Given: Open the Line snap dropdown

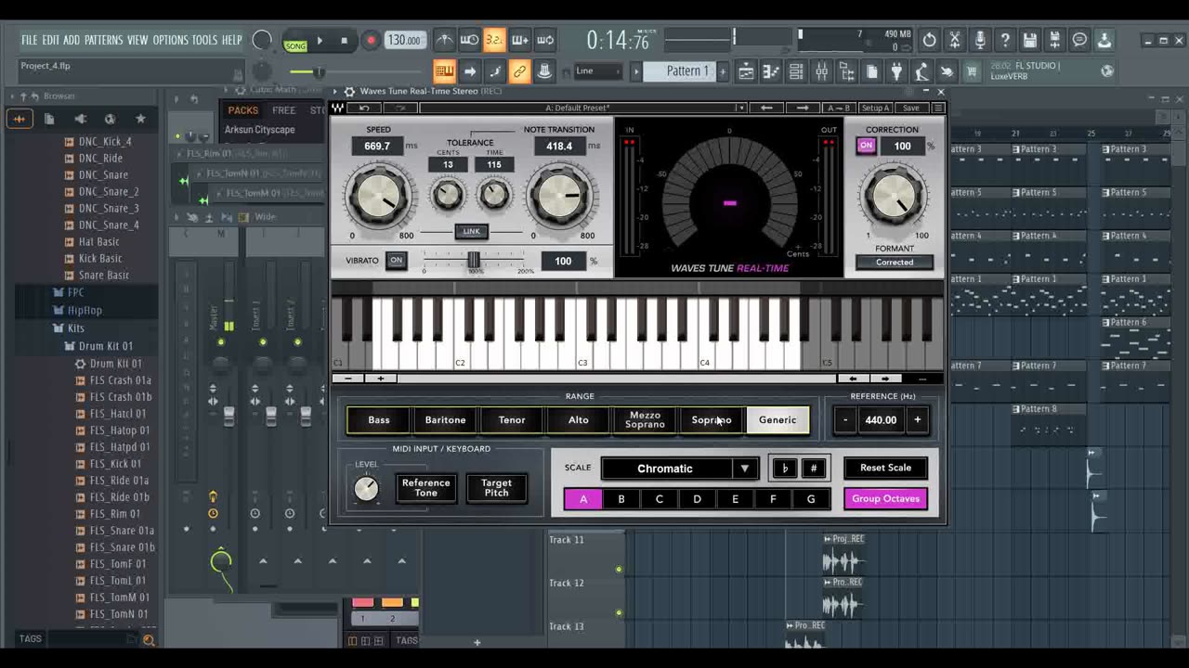Looking at the screenshot, I should (x=597, y=71).
